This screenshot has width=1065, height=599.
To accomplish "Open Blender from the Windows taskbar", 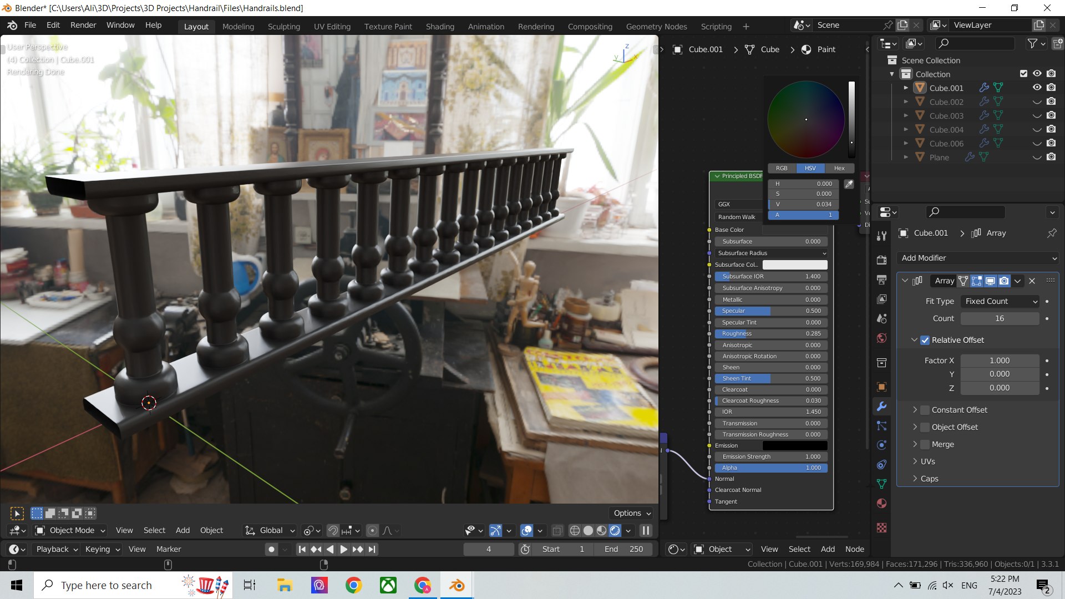I will [457, 585].
